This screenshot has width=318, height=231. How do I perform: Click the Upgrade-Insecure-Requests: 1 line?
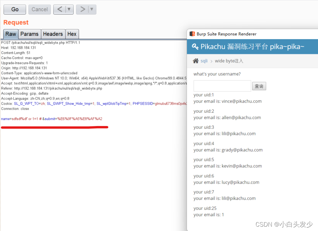pos(24,63)
